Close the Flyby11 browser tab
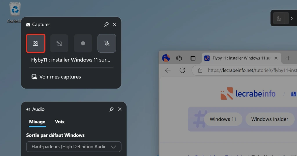Screen dimensions: 297x156 tap(276, 58)
